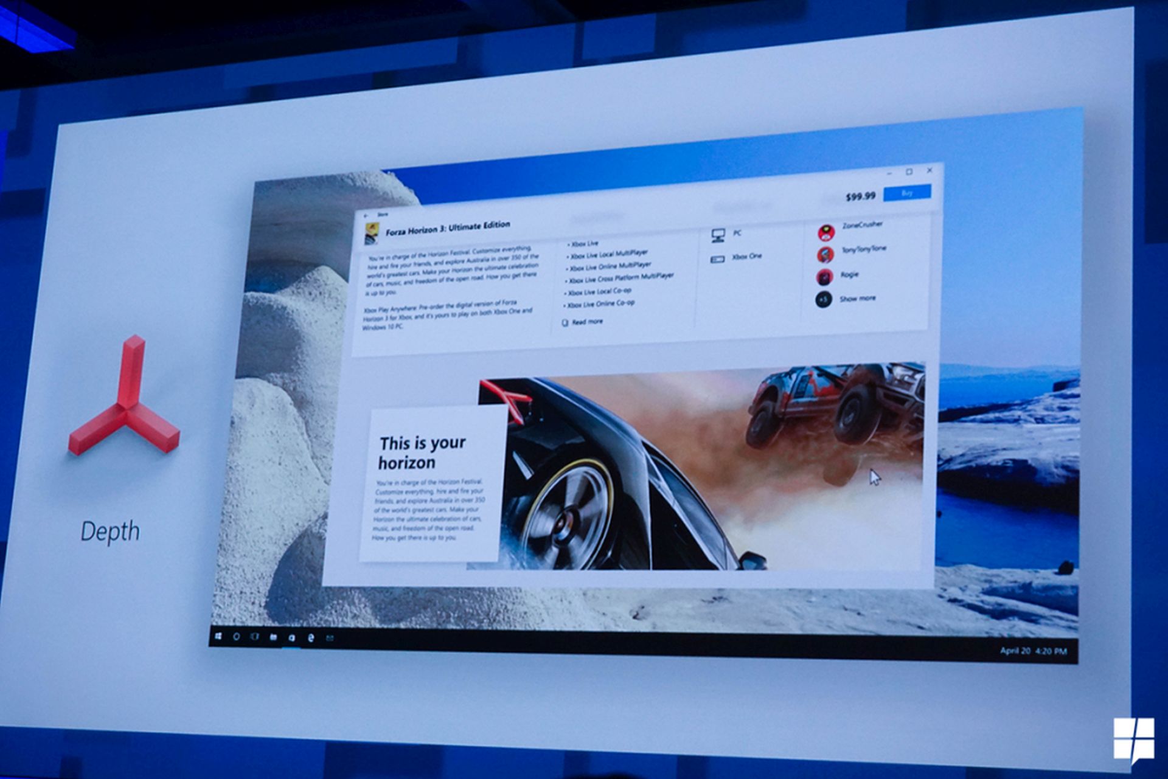The height and width of the screenshot is (779, 1168).
Task: Click the Xbox One platform label
Action: click(747, 257)
